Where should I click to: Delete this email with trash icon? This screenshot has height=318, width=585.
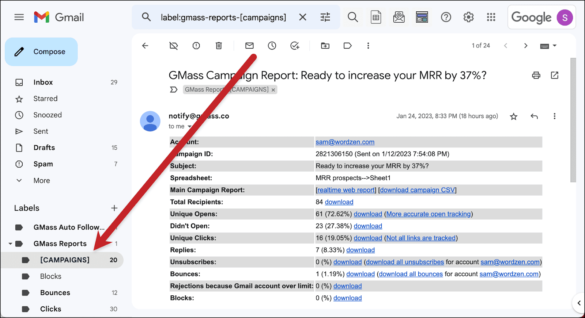point(219,46)
